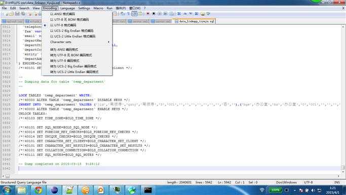Click the UTF-8 encoding status bar field
The height and width of the screenshot is (195, 346).
coord(309,182)
